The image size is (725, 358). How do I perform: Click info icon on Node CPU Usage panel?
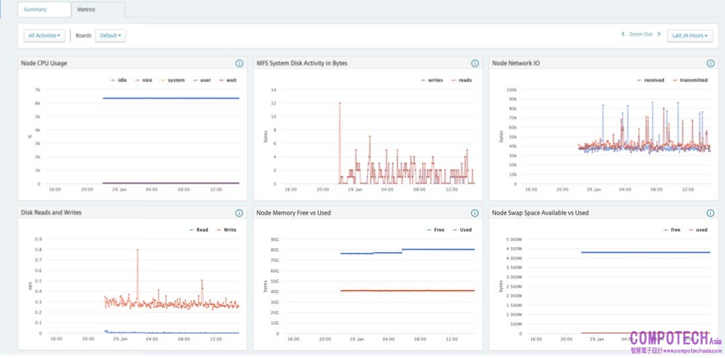239,64
